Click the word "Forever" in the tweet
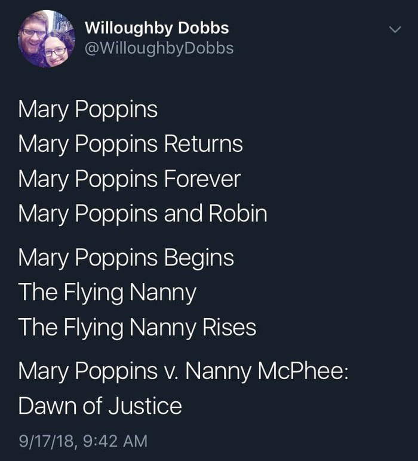 click(x=202, y=179)
